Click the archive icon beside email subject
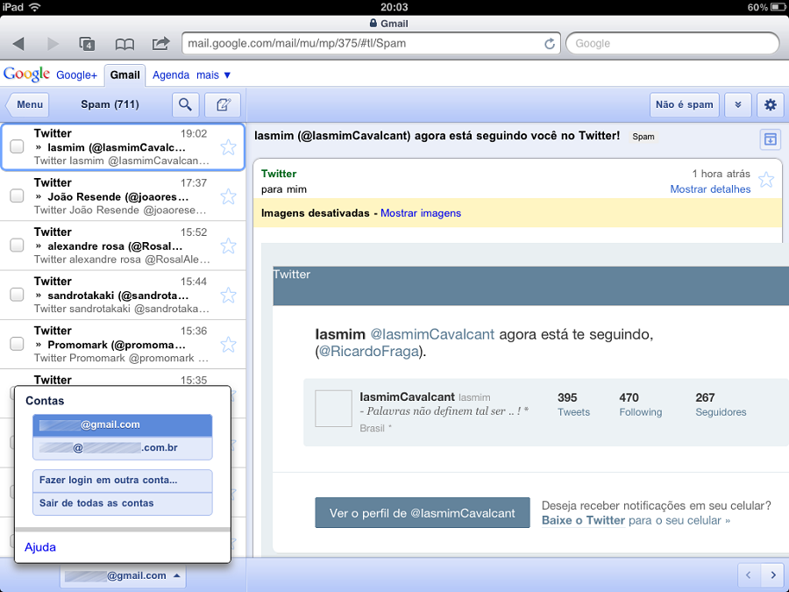Image resolution: width=789 pixels, height=592 pixels. click(x=770, y=139)
